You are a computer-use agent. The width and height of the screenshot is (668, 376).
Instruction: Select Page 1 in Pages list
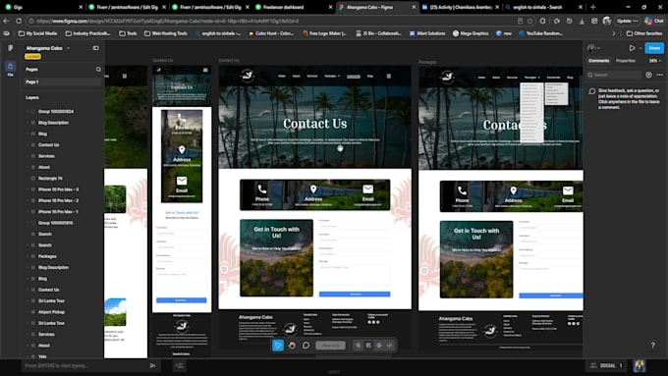coord(62,81)
